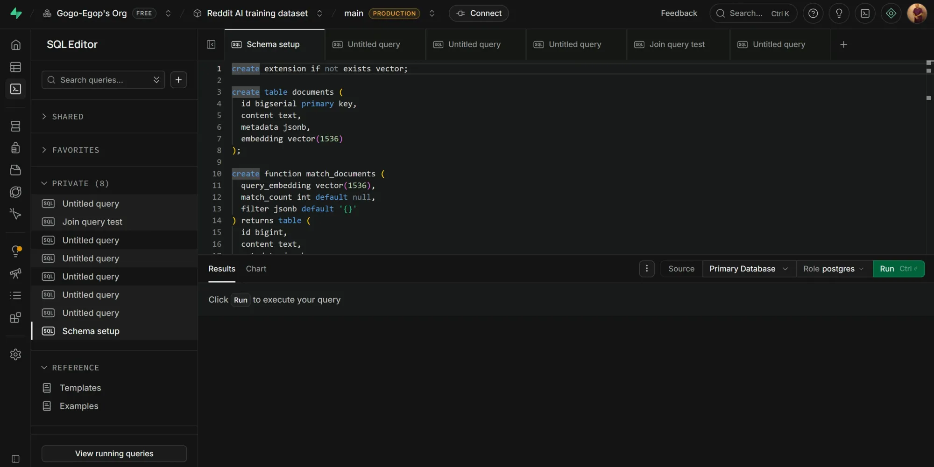This screenshot has height=467, width=934.
Task: Open the Realtime sidebar icon
Action: (x=15, y=214)
